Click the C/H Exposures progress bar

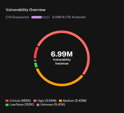click(x=40, y=17)
